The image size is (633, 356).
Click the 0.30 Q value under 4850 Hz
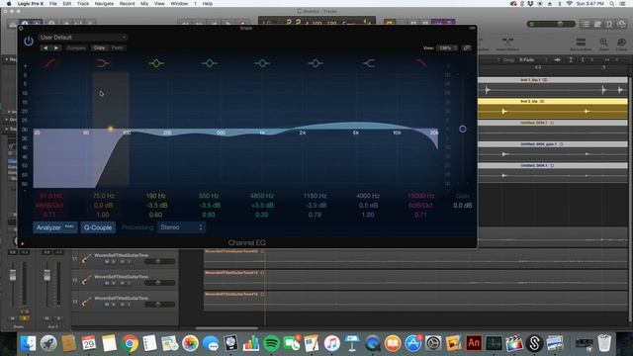261,215
